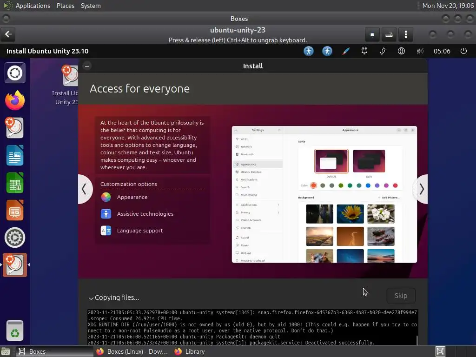This screenshot has width=476, height=357.
Task: Open the notifications bell indicator
Action: click(364, 51)
